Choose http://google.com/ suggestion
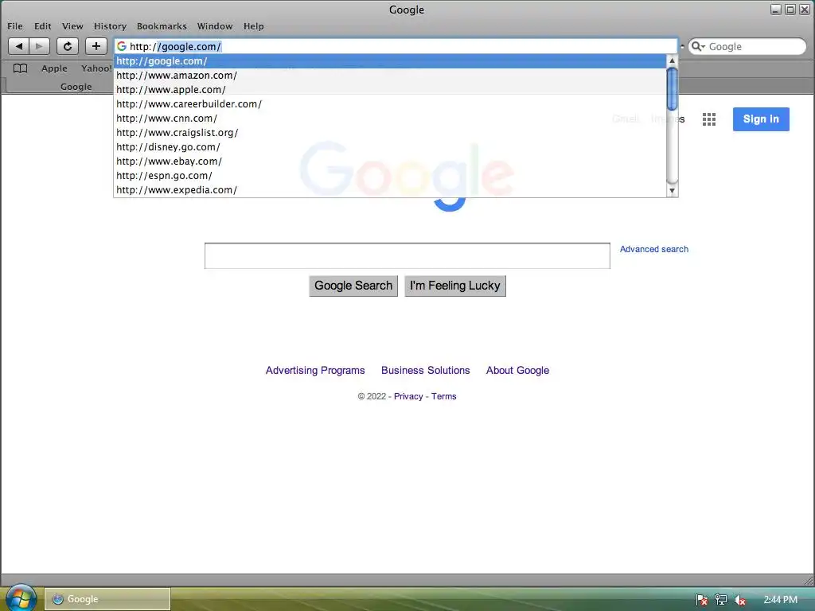 tap(390, 60)
